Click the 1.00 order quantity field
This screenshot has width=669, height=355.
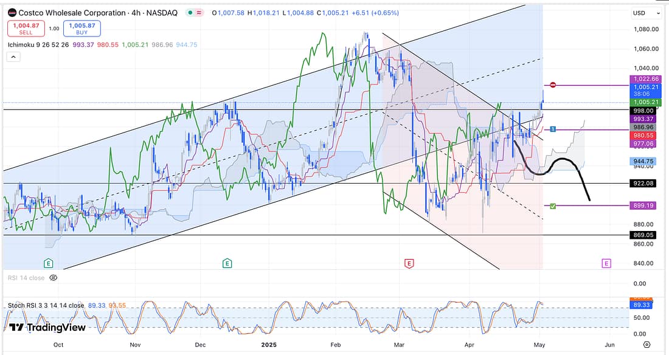point(54,29)
